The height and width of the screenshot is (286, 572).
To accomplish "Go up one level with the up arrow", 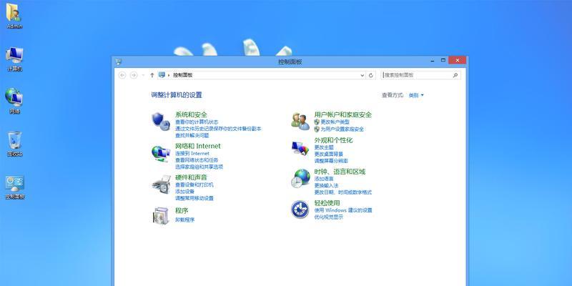I will 152,75.
